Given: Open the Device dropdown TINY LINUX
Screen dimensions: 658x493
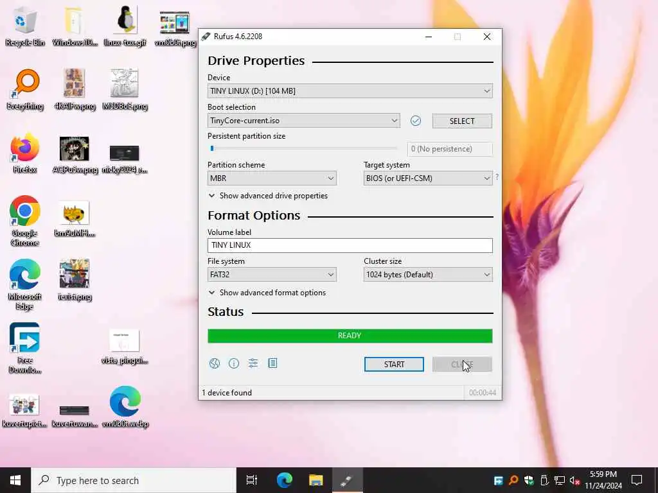Looking at the screenshot, I should 350,91.
